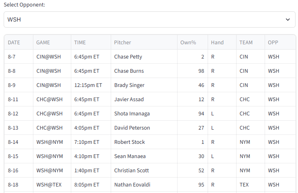Screen dimensions: 298x193
Task: Click the 8-14 date cell
Action: coord(19,142)
